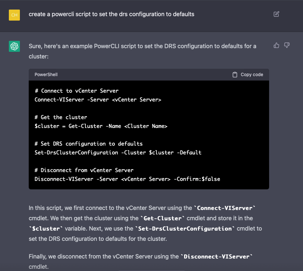The height and width of the screenshot is (271, 303).
Task: Click the CH user avatar
Action: pos(14,15)
